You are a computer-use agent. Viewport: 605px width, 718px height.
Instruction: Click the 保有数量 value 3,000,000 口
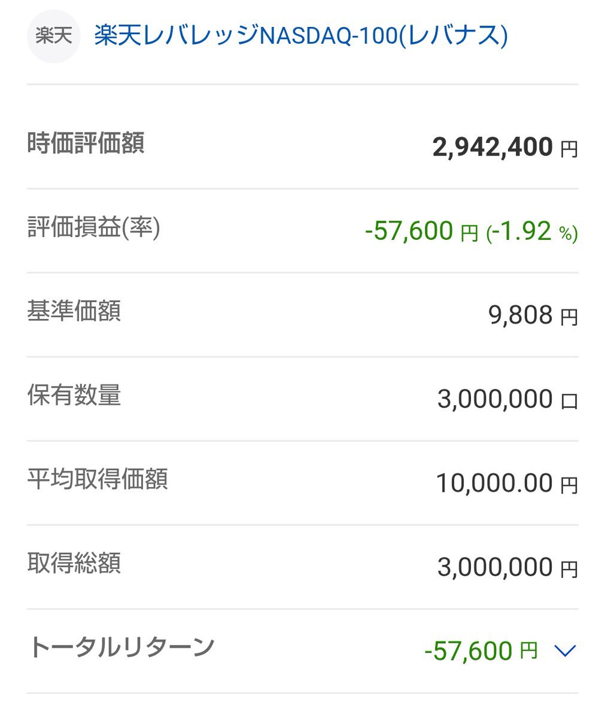pyautogui.click(x=507, y=399)
